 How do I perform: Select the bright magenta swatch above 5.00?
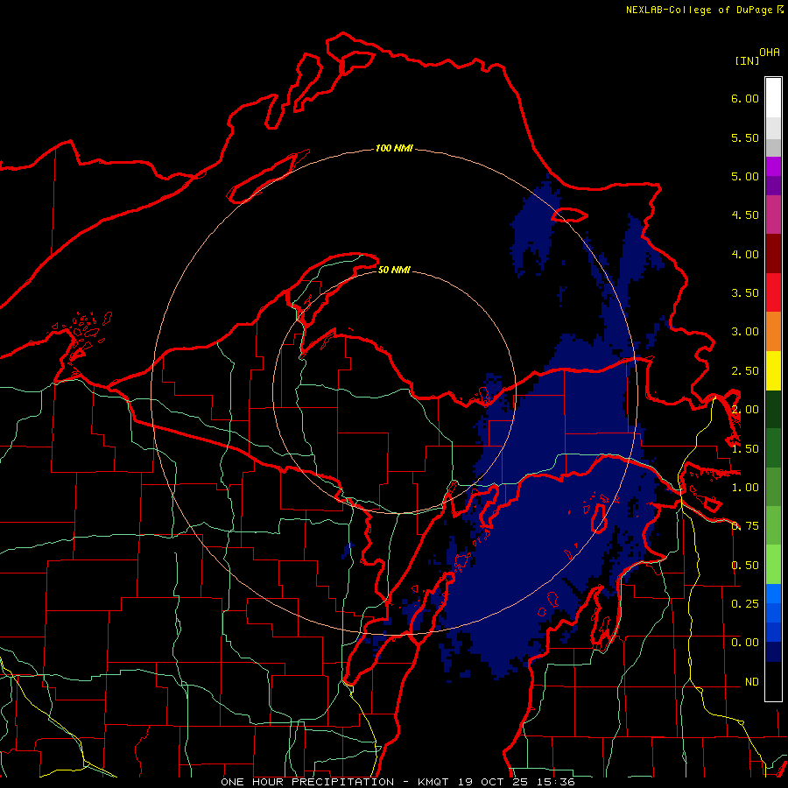pyautogui.click(x=773, y=166)
